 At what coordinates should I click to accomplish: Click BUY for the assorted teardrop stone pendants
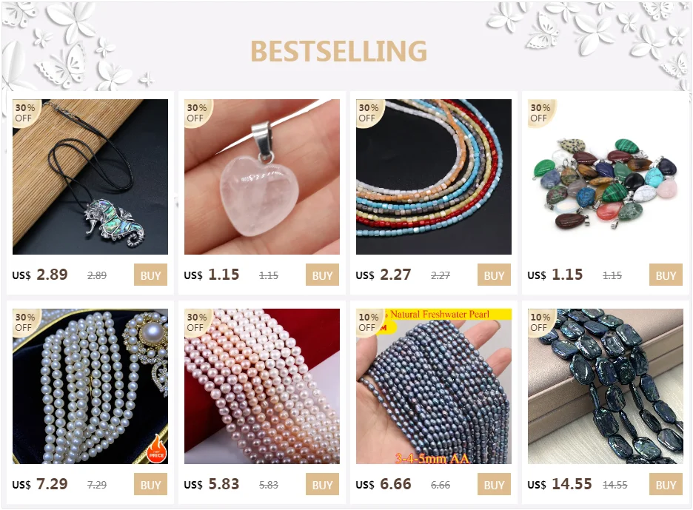coord(666,275)
